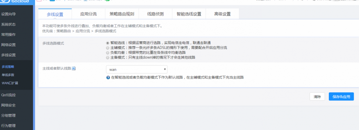Switch to the 应用分流 tab
This screenshot has width=359, height=130.
tap(88, 14)
